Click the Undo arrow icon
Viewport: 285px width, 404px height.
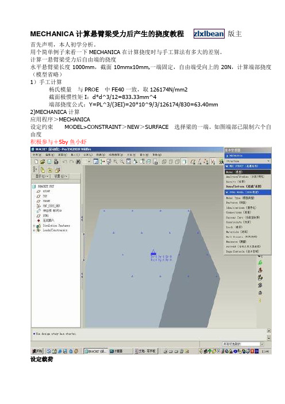pyautogui.click(x=65, y=162)
